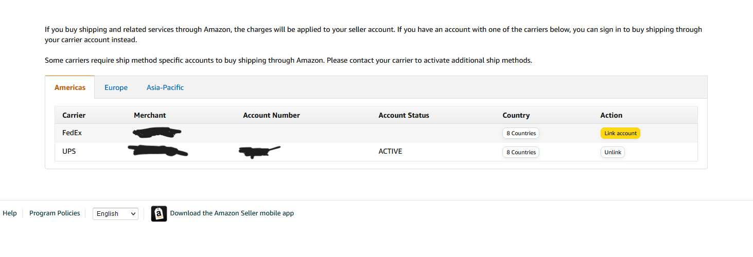753x257 pixels.
Task: Click the Account Number column header
Action: coord(271,115)
